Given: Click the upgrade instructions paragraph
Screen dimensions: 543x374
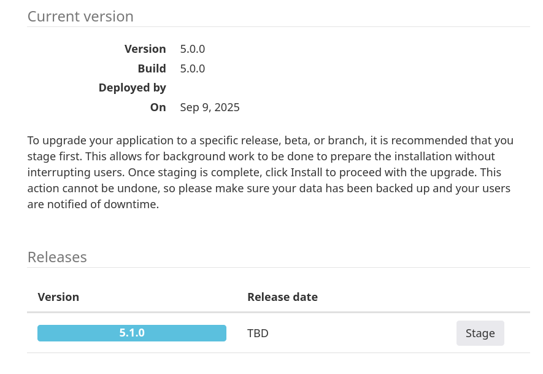Looking at the screenshot, I should click(270, 172).
